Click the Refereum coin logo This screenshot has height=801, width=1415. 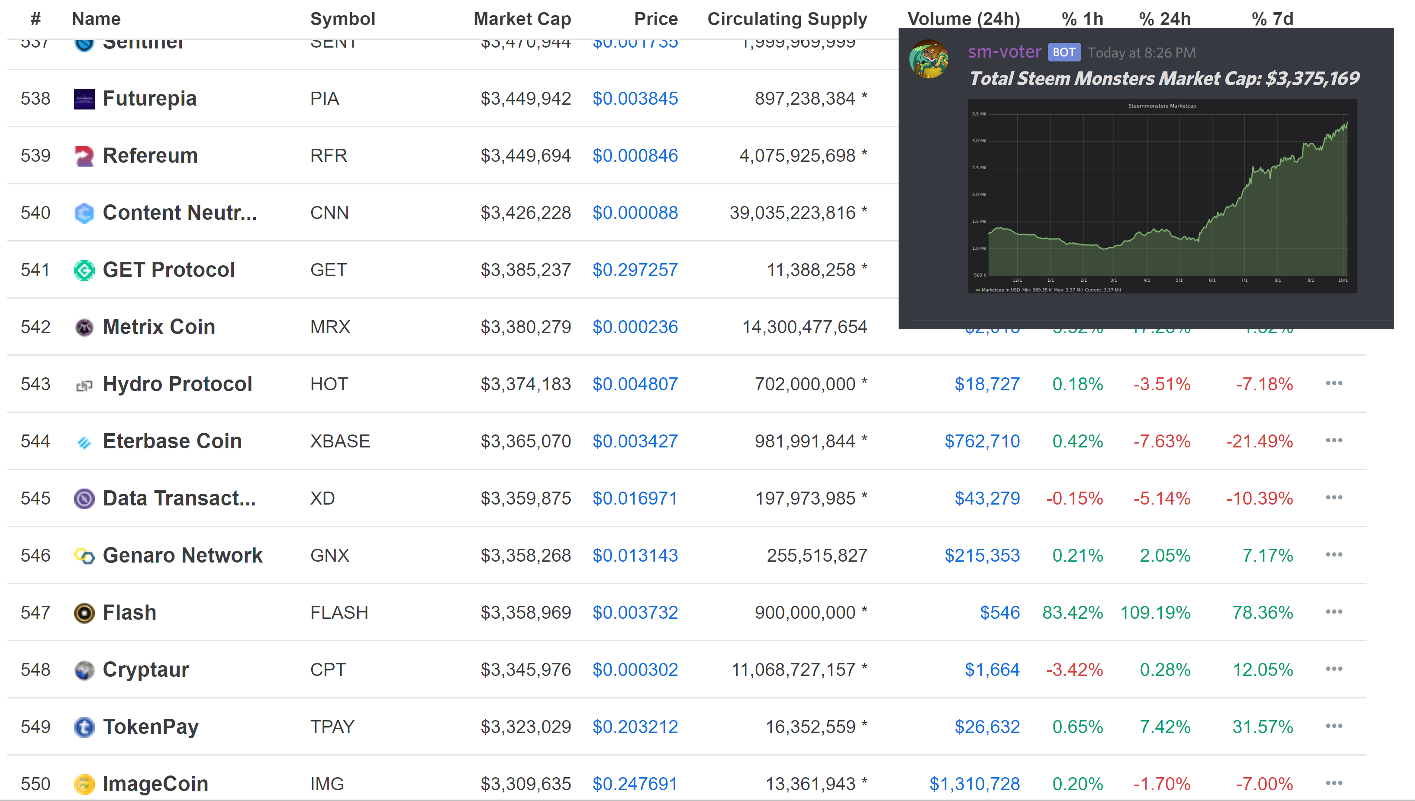(x=84, y=156)
